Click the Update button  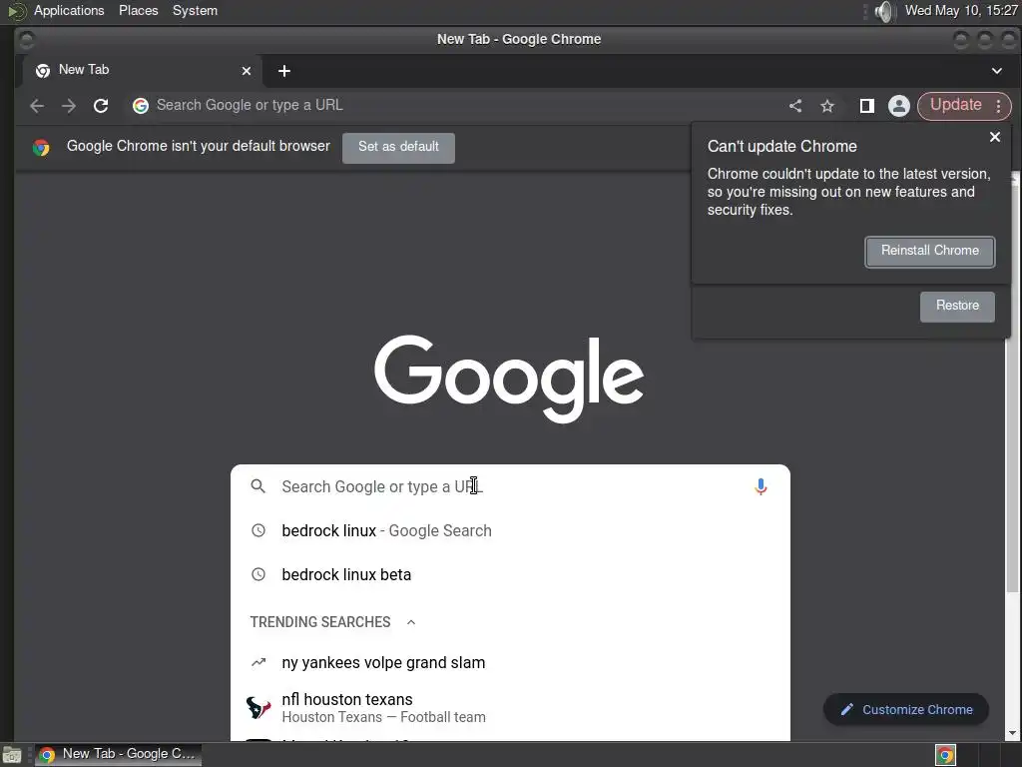click(x=955, y=105)
